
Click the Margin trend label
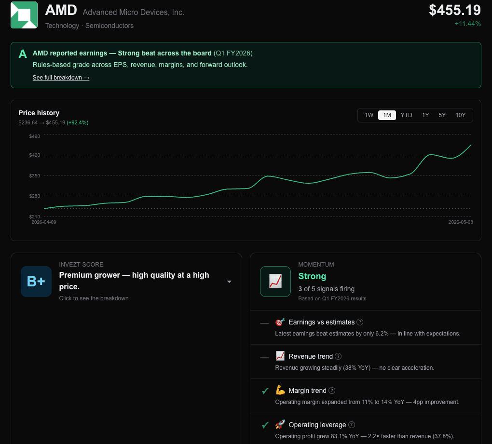coord(307,390)
